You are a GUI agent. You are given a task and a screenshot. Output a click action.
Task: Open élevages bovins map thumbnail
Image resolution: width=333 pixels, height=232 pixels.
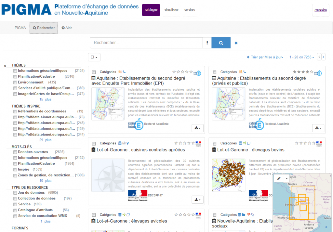229,175
